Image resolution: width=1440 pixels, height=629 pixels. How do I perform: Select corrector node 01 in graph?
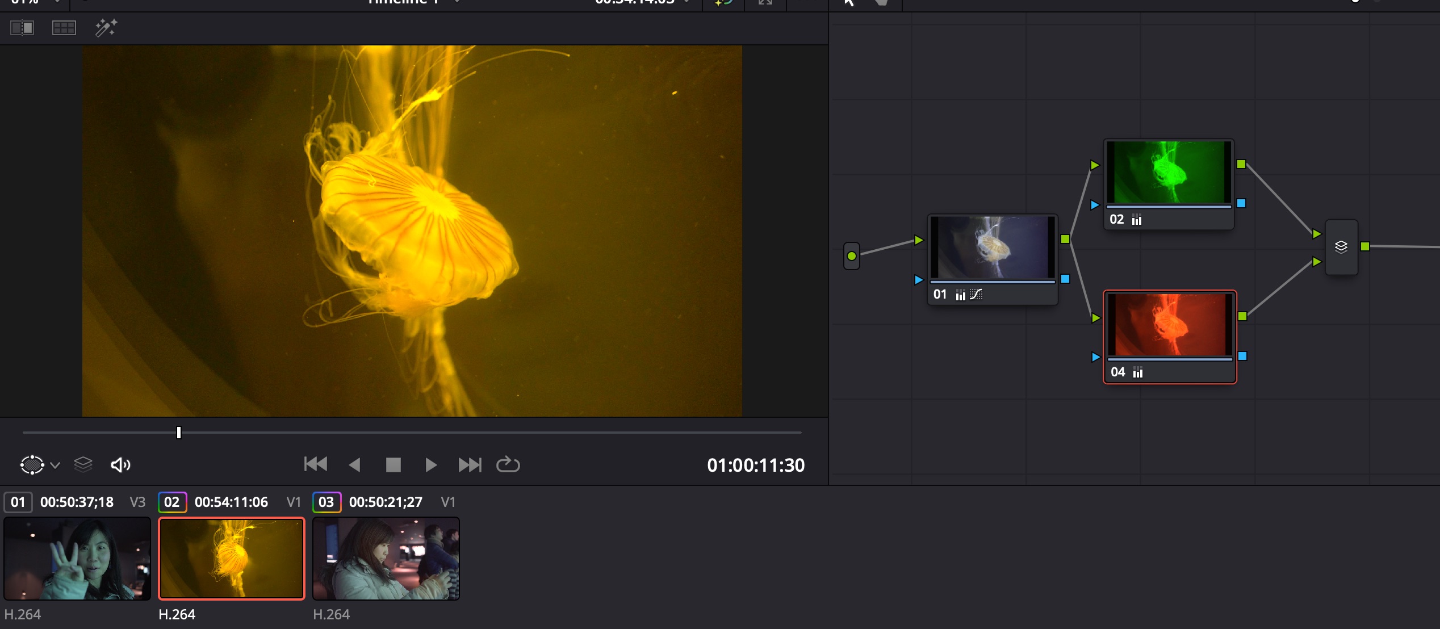[x=991, y=248]
